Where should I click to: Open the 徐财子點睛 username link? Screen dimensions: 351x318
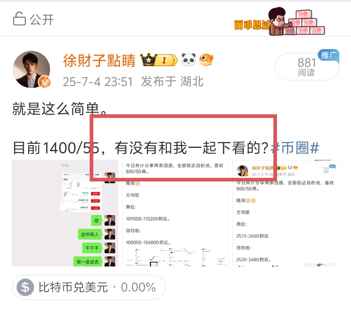click(x=99, y=60)
